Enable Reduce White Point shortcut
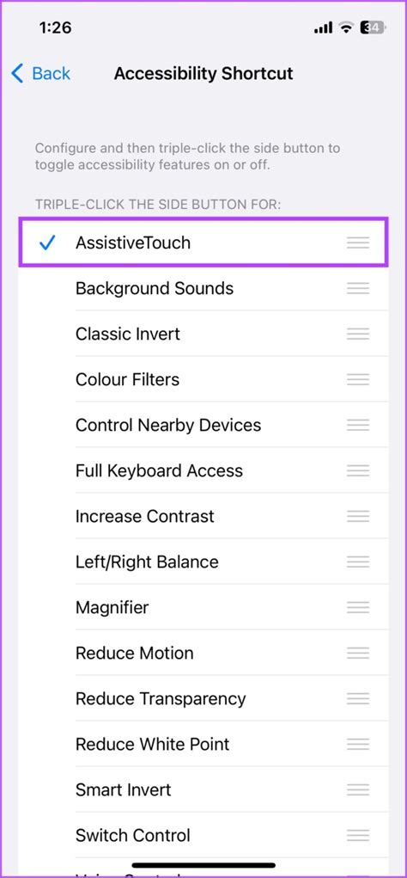This screenshot has height=878, width=407. [203, 744]
